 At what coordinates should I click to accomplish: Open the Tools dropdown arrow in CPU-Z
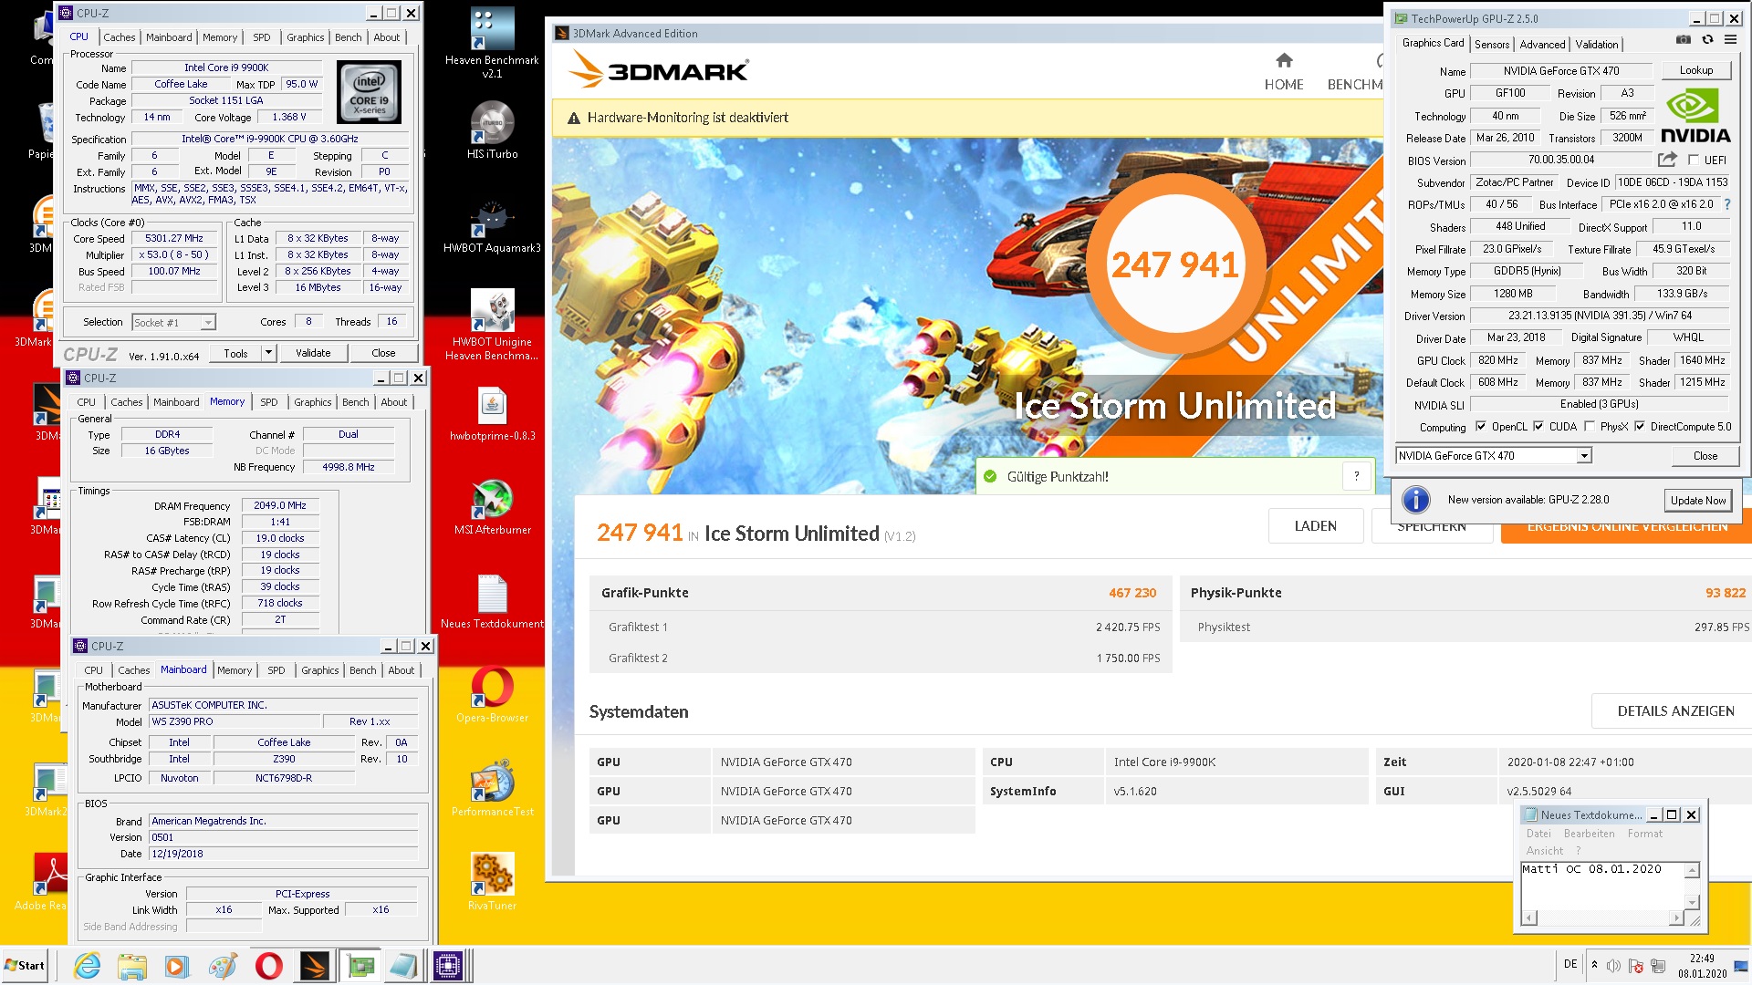268,353
